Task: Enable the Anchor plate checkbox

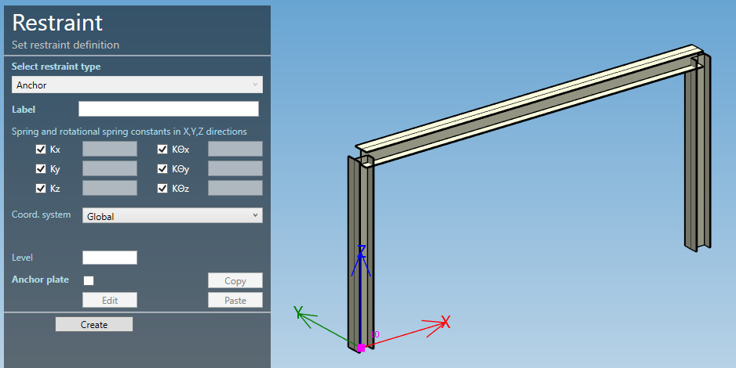Action: 89,280
